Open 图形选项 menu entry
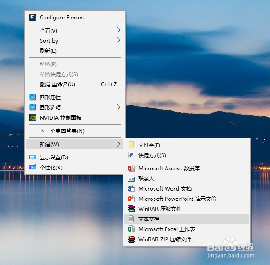The height and width of the screenshot is (265, 270). point(75,108)
